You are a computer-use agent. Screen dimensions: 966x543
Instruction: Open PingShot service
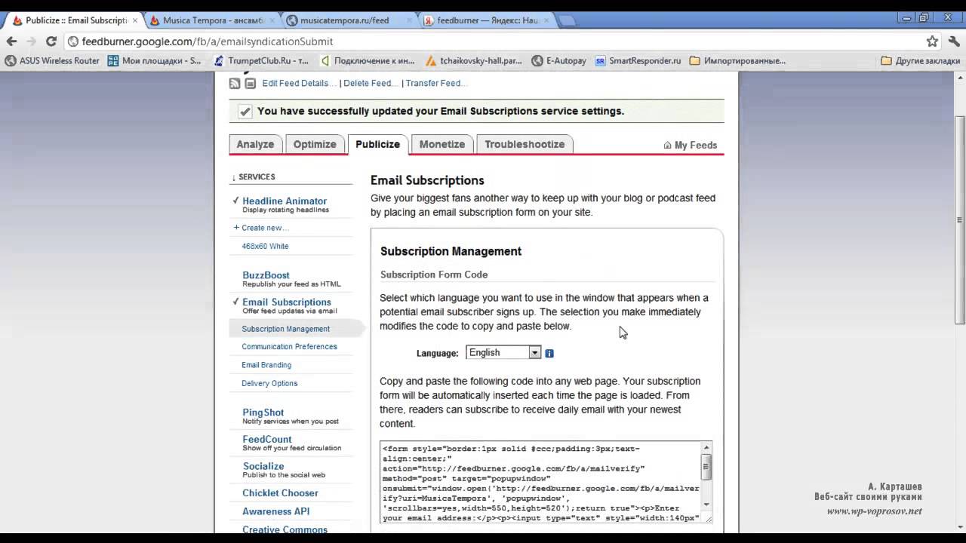(x=263, y=413)
